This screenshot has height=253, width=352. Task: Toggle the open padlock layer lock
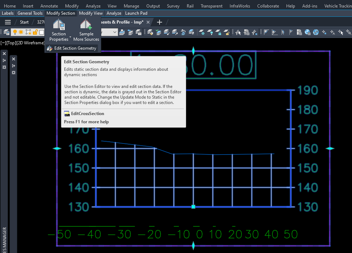tap(35, 32)
